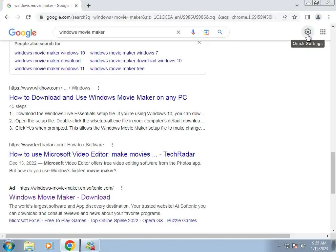The image size is (336, 252).
Task: Click the Chrome back arrow
Action: click(x=7, y=17)
